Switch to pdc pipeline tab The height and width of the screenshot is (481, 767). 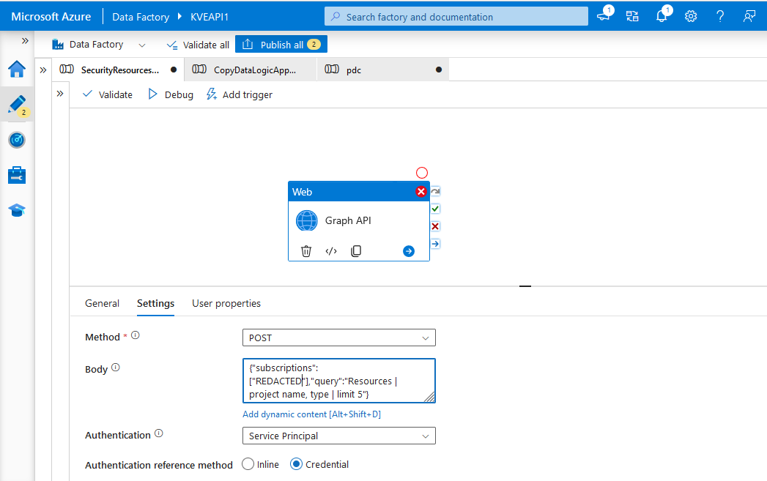coord(382,70)
